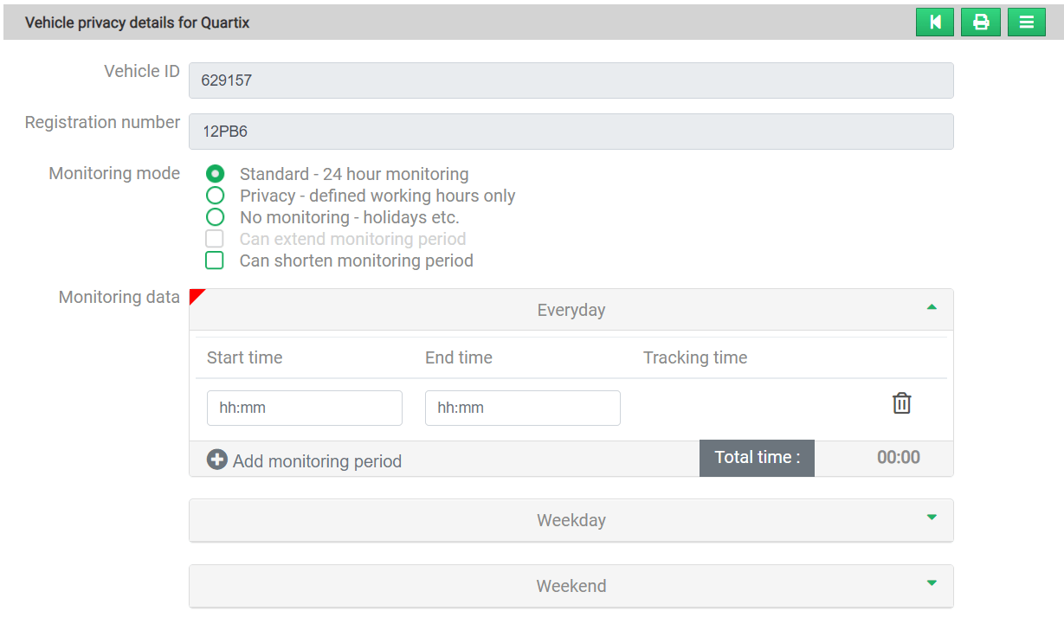Select No monitoring for holidays
The height and width of the screenshot is (624, 1064).
(214, 216)
